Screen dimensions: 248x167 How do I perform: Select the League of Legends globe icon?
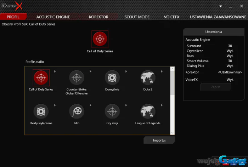point(148,111)
